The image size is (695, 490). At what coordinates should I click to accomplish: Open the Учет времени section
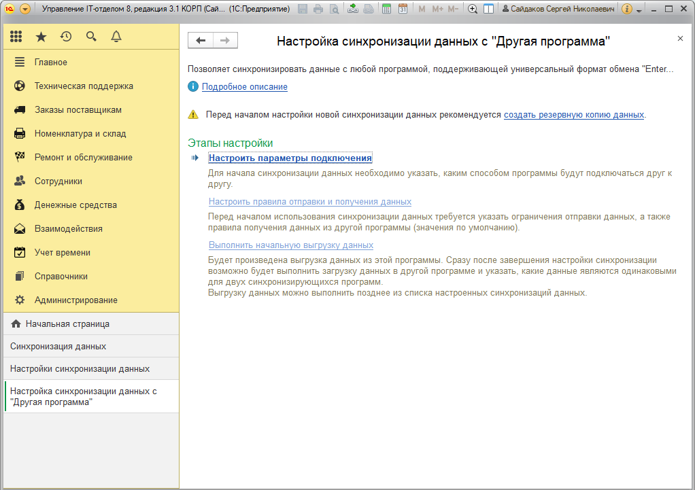coord(91,253)
